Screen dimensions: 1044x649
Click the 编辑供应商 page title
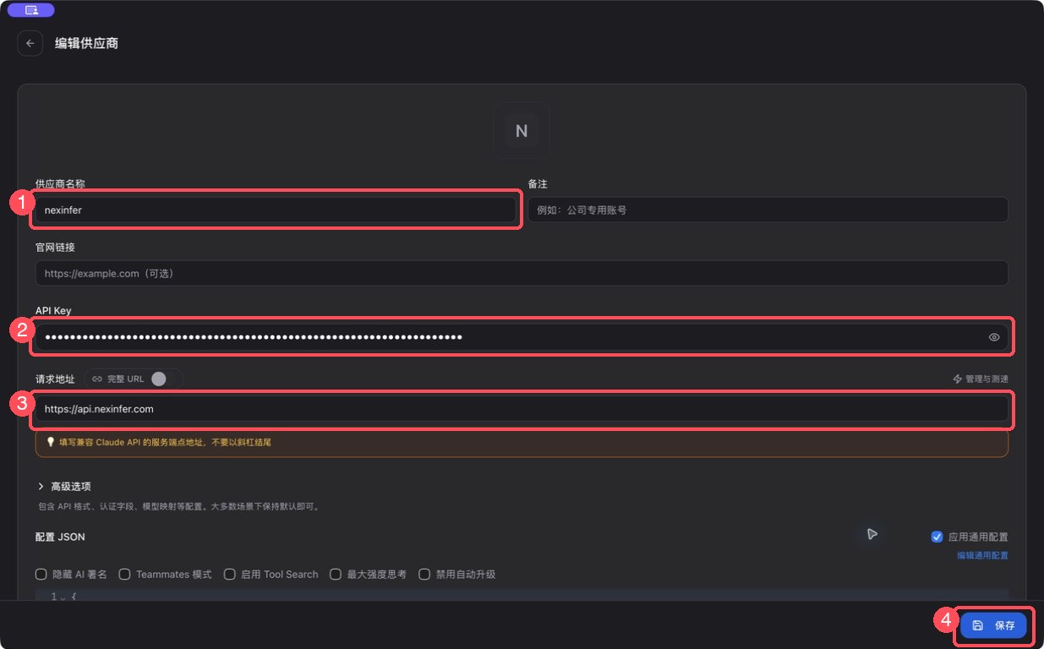[86, 43]
